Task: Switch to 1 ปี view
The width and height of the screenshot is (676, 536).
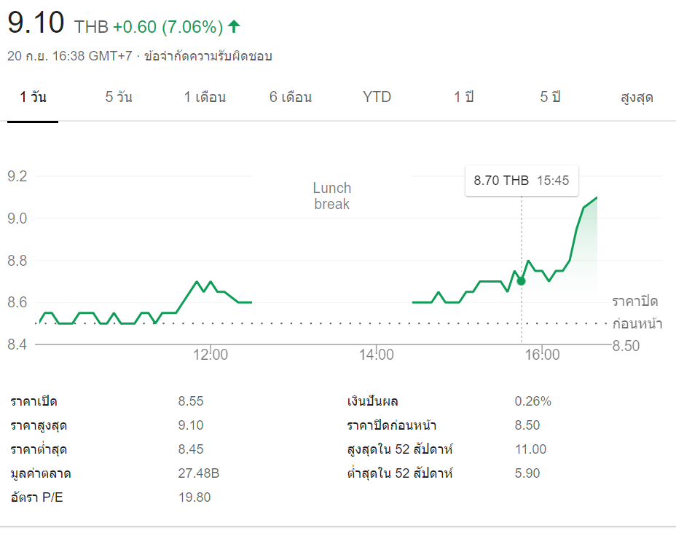Action: point(464,97)
